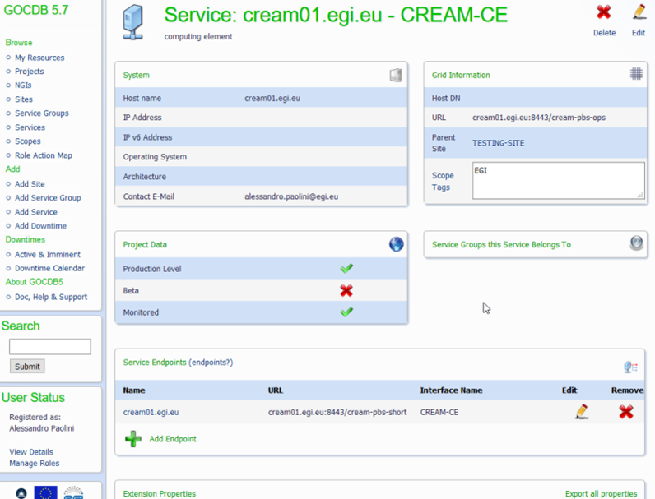
Task: Click the CREAM-CE interface name cell
Action: (439, 412)
